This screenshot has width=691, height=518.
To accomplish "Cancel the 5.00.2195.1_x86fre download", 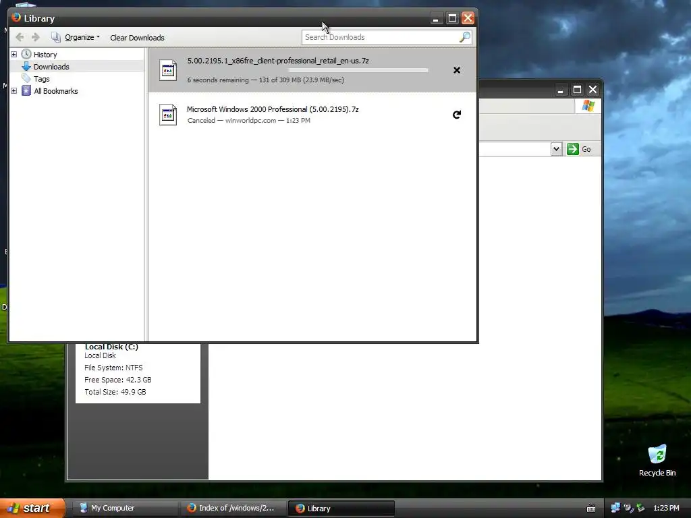I will (457, 70).
